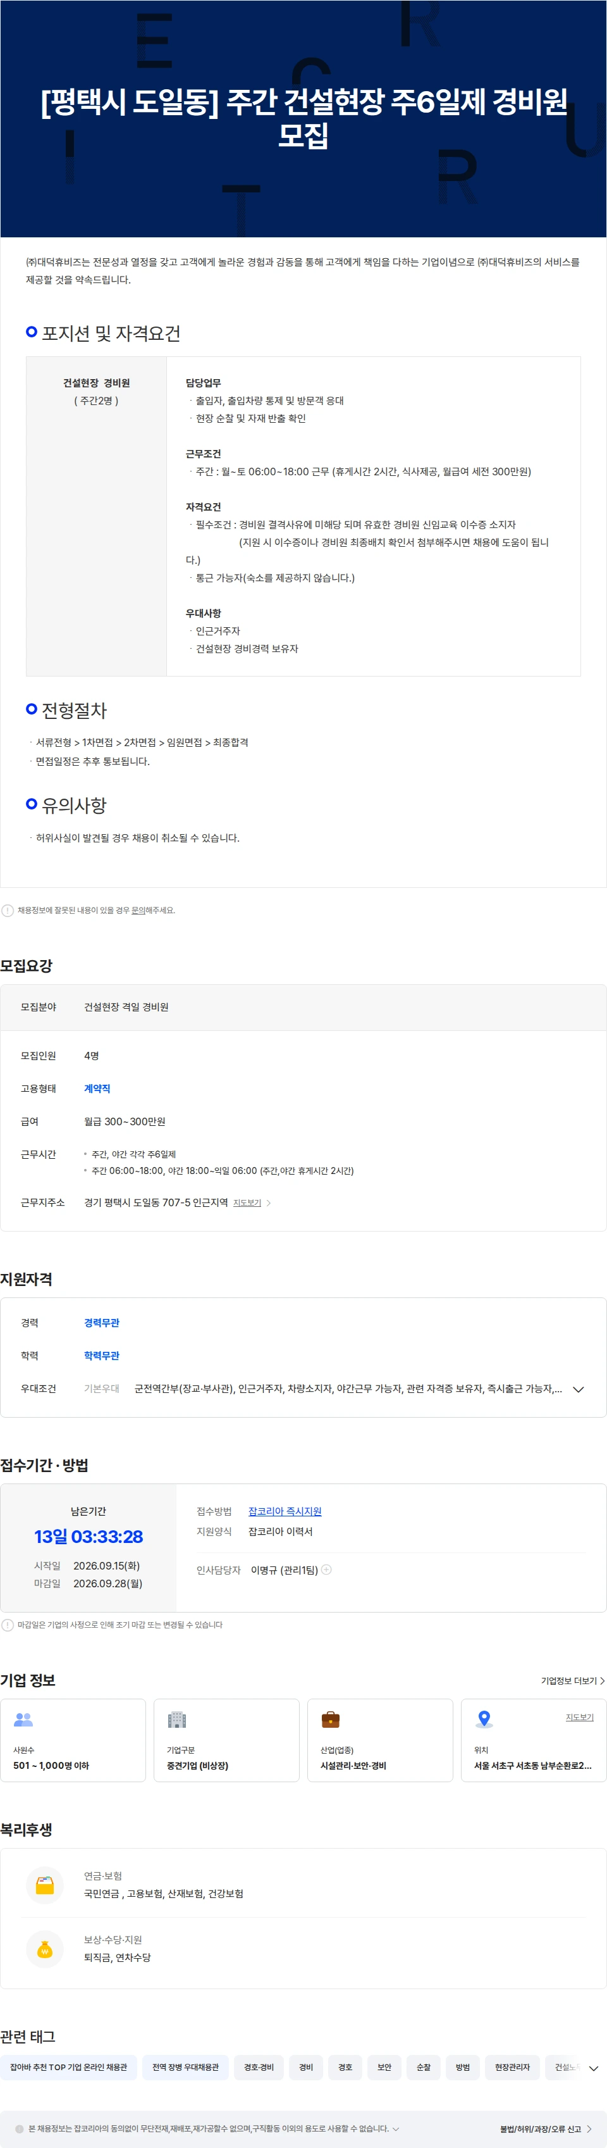The image size is (607, 2148).
Task: Click the 이명규 (관리1팀) recruiter name
Action: (284, 1570)
